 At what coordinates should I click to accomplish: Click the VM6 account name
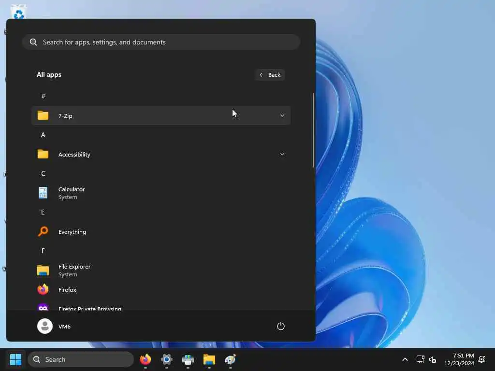point(64,327)
